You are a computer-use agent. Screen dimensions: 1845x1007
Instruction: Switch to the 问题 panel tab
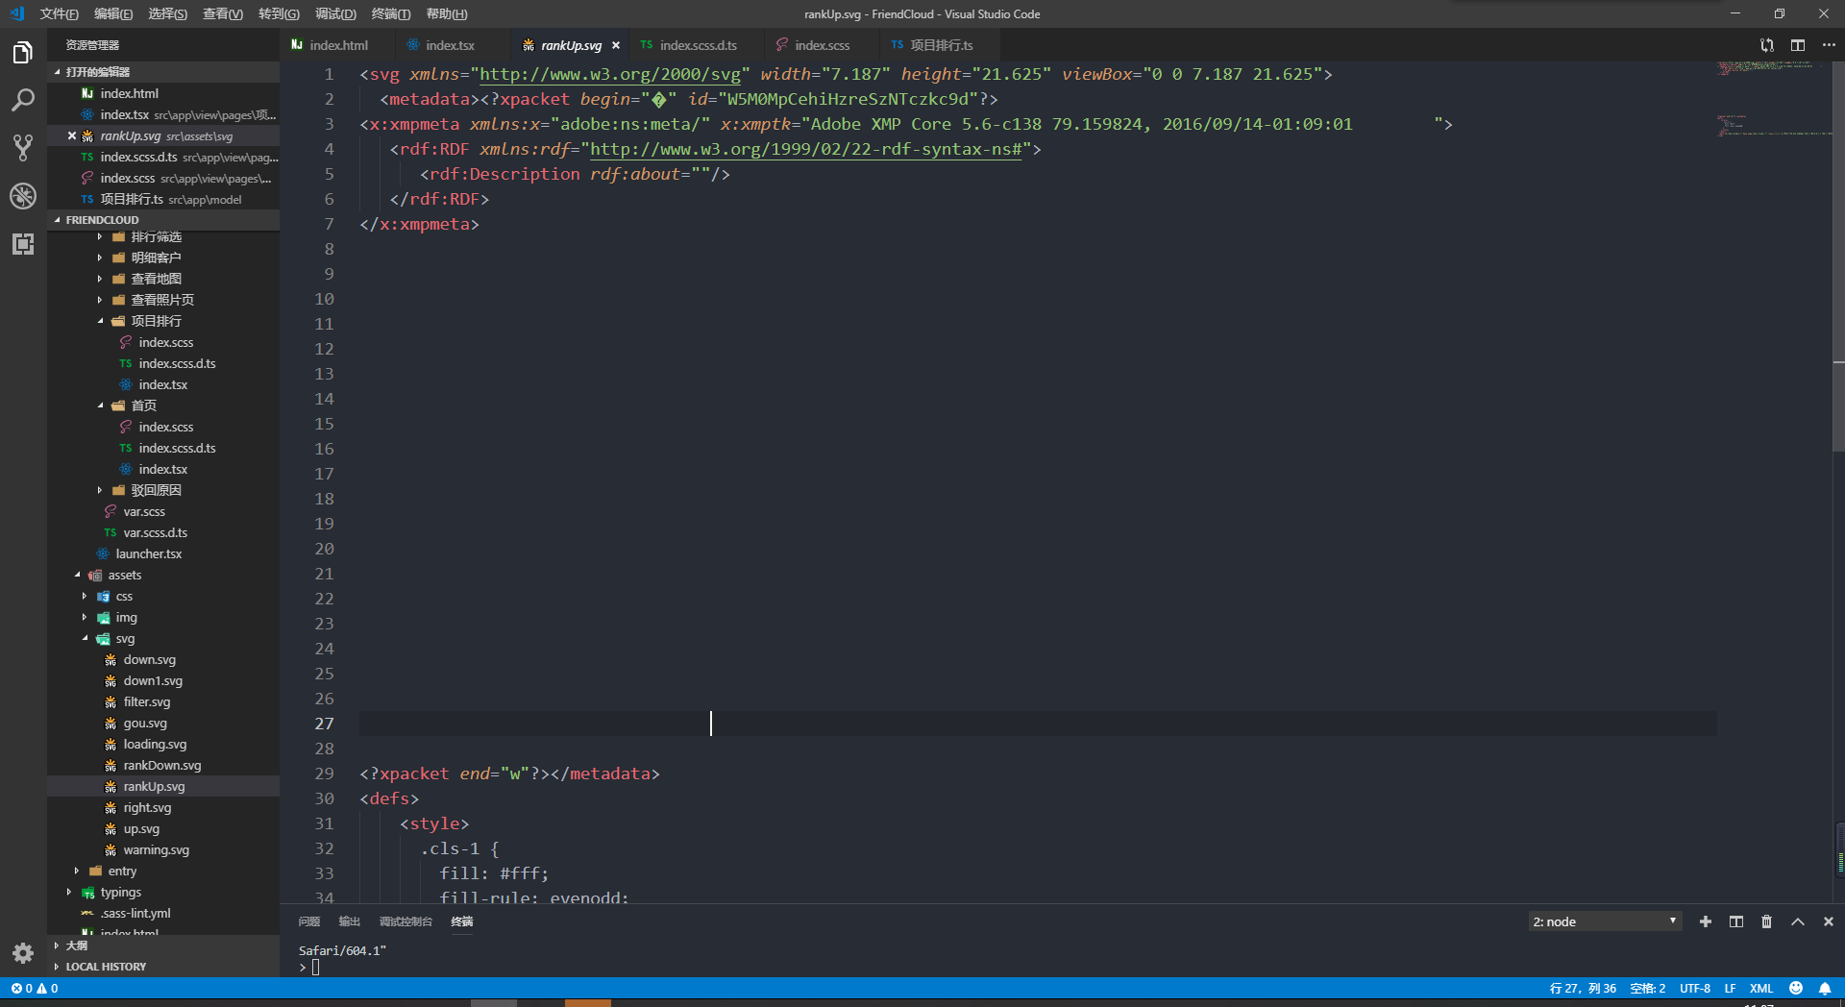(308, 921)
